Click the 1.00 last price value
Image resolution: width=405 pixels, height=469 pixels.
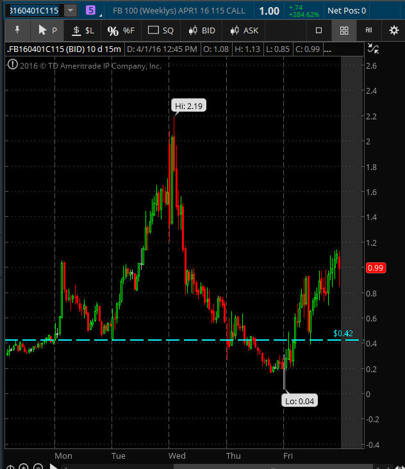click(269, 11)
